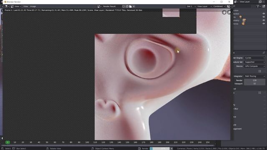Click the new image icon
The width and height of the screenshot is (267, 150).
tap(127, 6)
